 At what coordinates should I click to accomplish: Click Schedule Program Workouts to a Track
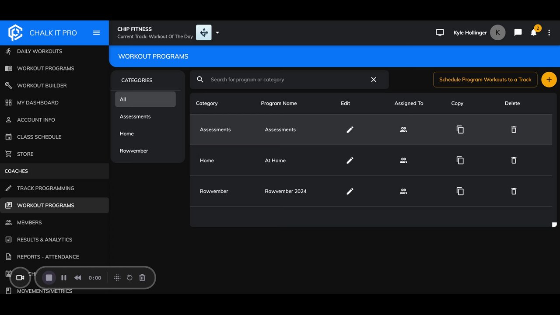point(485,80)
